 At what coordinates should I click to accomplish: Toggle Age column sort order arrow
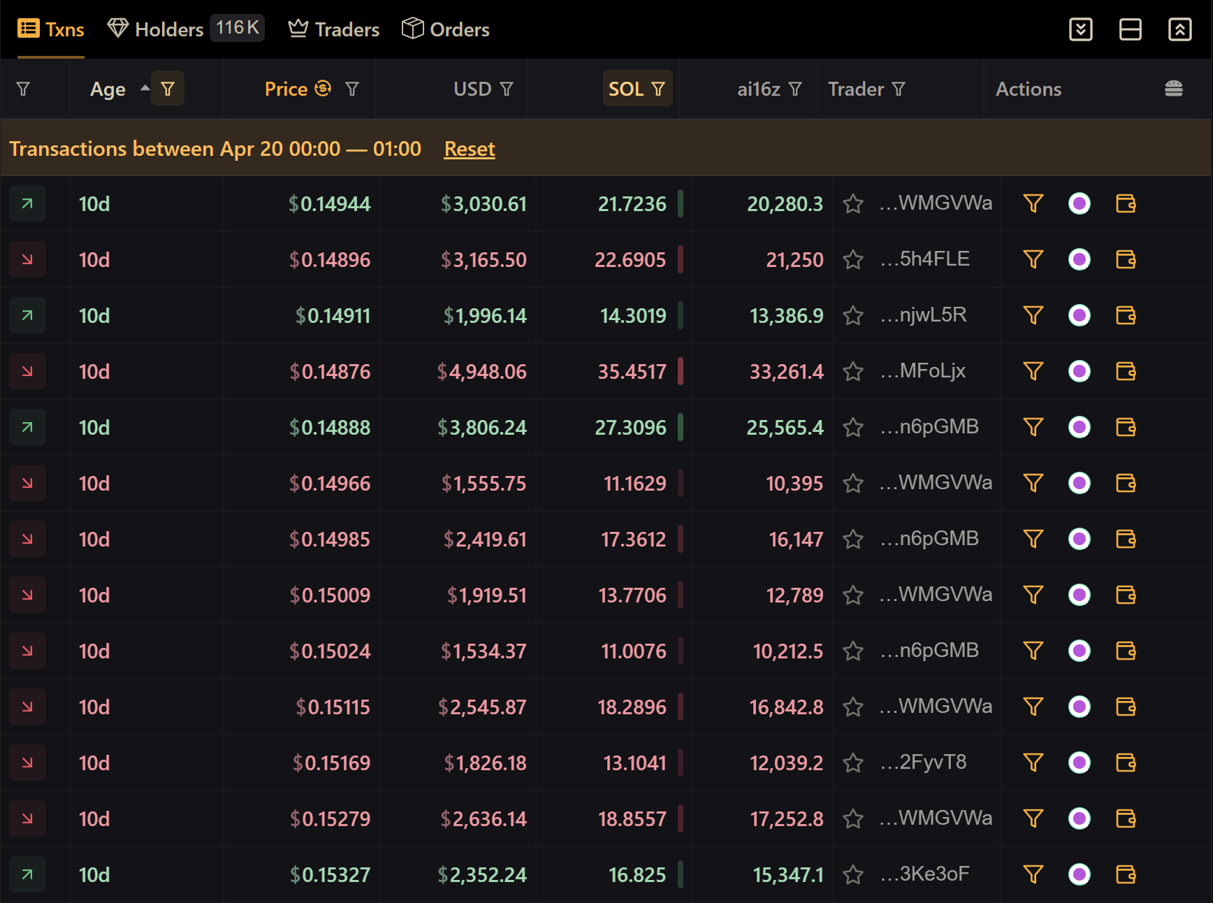click(145, 88)
